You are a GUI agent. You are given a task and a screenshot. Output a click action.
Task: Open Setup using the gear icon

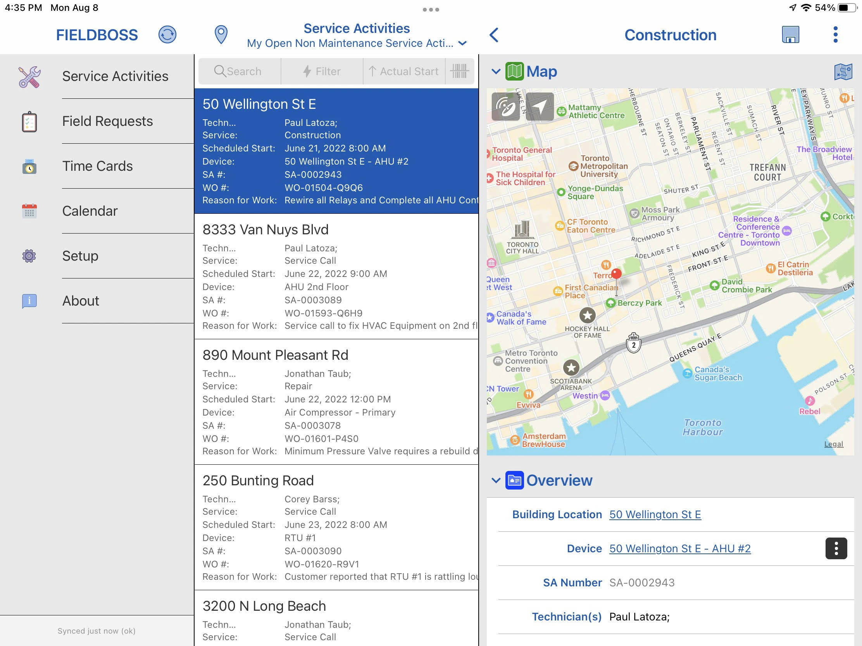(29, 256)
